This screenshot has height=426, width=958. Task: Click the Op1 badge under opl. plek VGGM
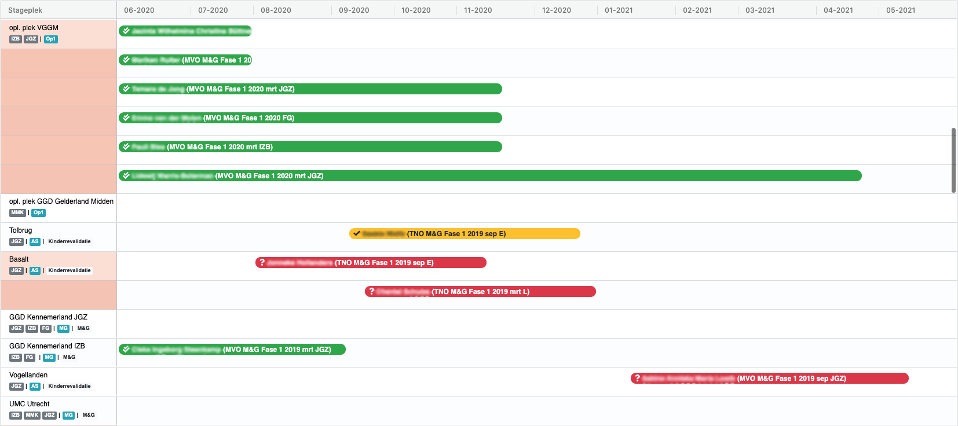tap(51, 39)
